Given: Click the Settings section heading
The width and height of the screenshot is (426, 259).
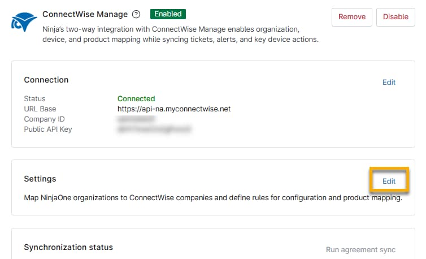Looking at the screenshot, I should (x=40, y=179).
